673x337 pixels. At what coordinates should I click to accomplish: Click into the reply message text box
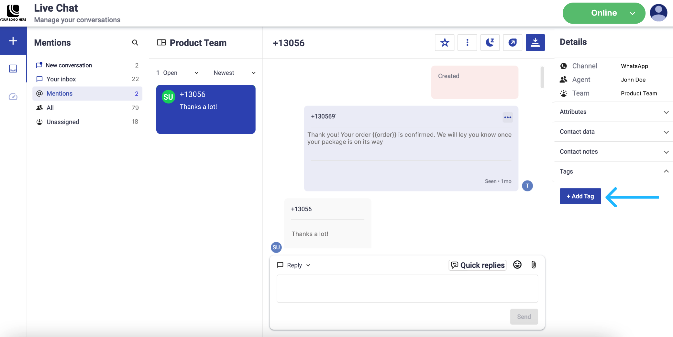click(407, 288)
